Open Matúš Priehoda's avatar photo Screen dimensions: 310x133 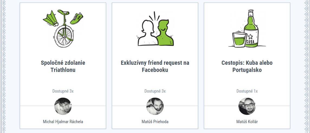click(x=155, y=106)
